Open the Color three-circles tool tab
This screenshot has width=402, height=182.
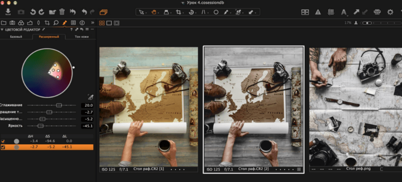point(21,23)
